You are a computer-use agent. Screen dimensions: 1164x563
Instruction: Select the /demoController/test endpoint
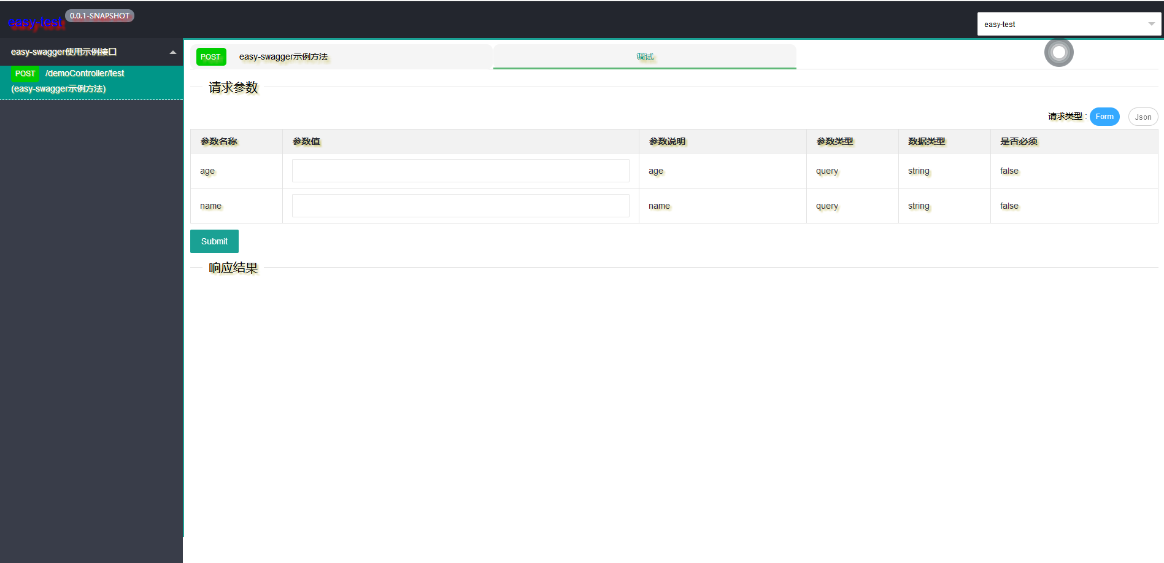(x=85, y=73)
